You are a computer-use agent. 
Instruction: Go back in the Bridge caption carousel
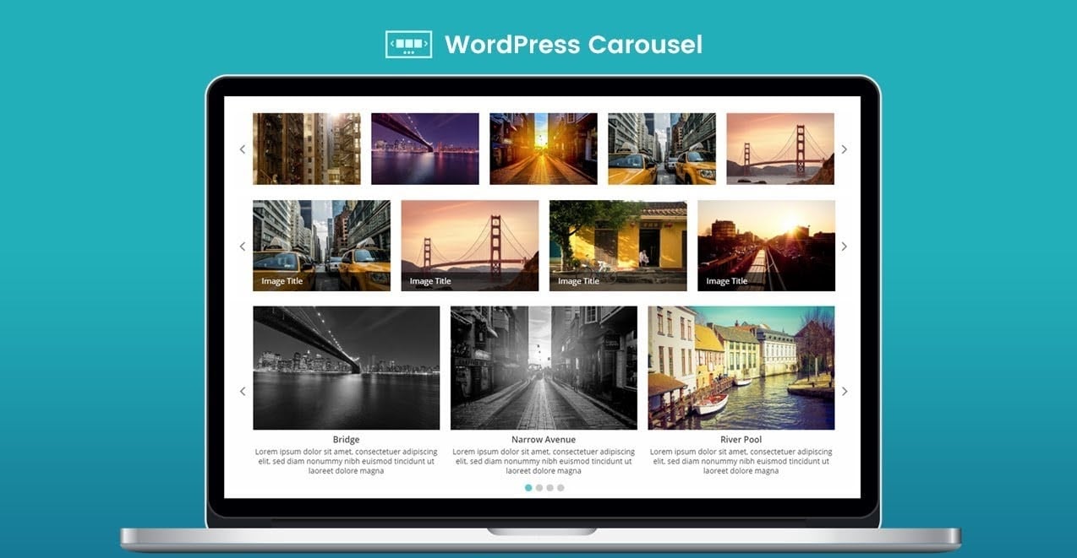coord(243,392)
